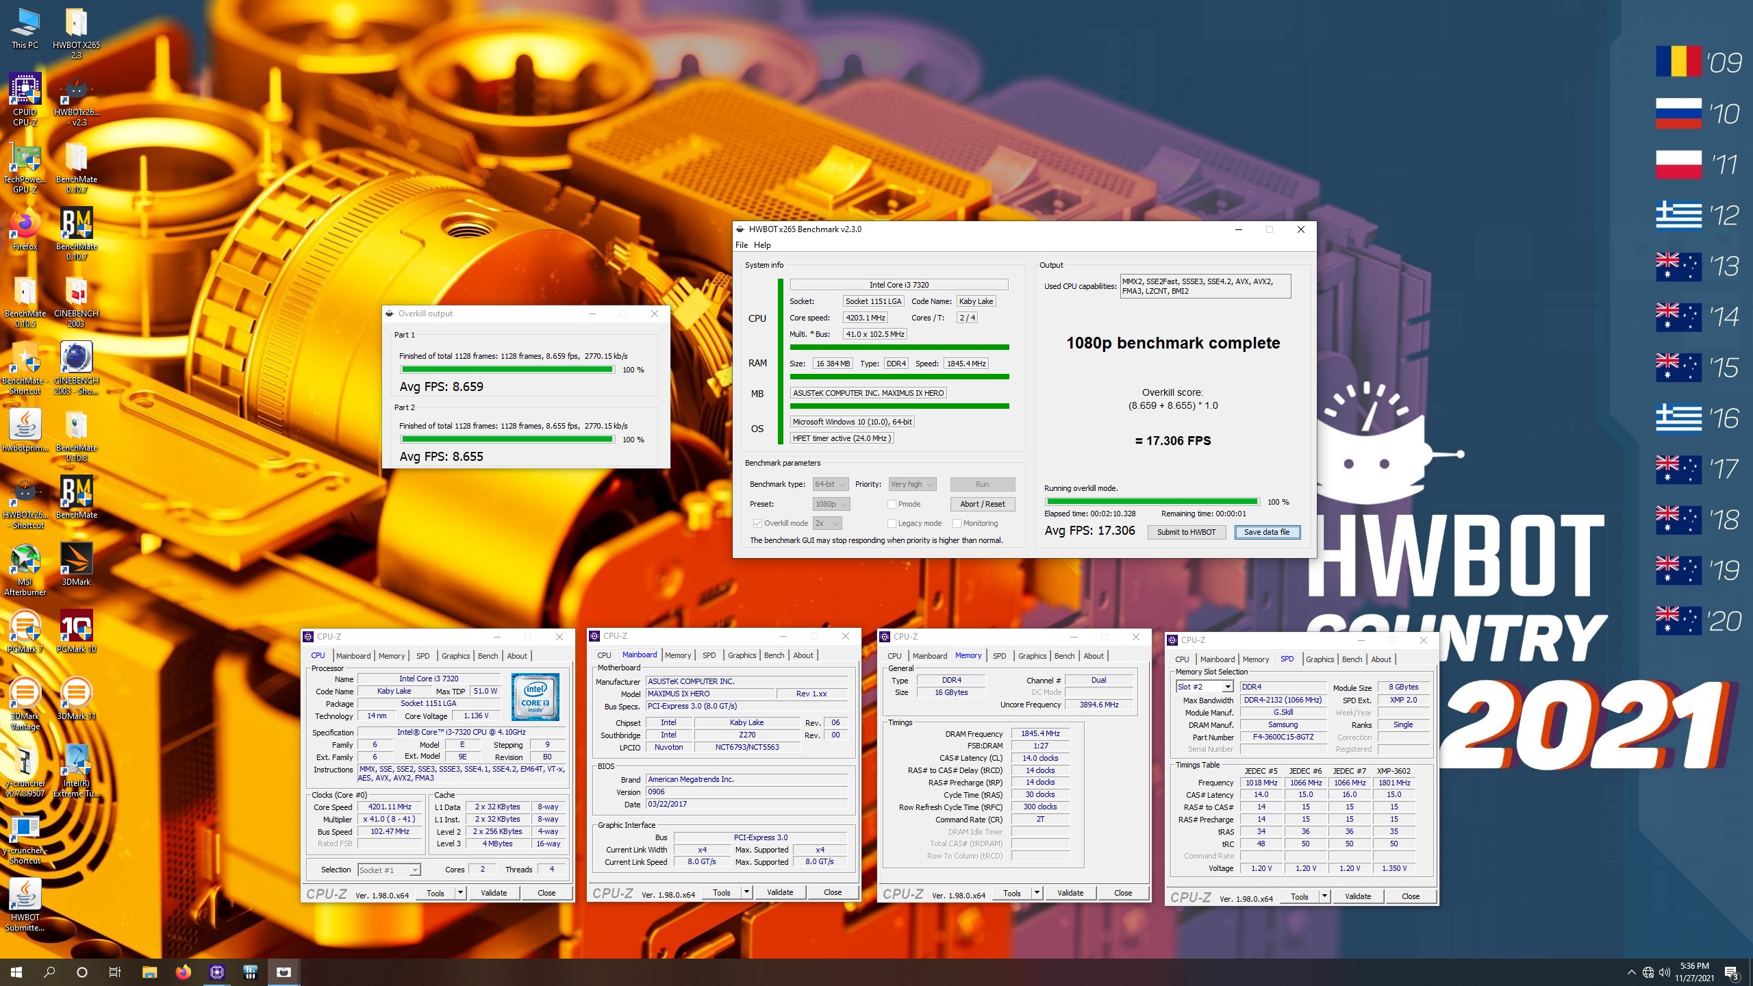This screenshot has height=986, width=1753.
Task: Open the Slot #2 memory slot dropdown
Action: click(x=1205, y=687)
